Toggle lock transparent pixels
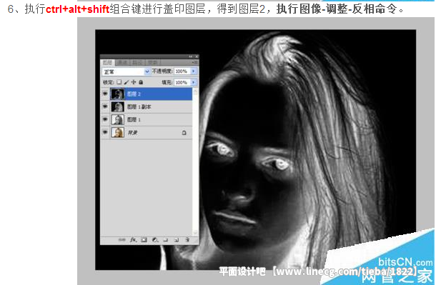 point(119,82)
